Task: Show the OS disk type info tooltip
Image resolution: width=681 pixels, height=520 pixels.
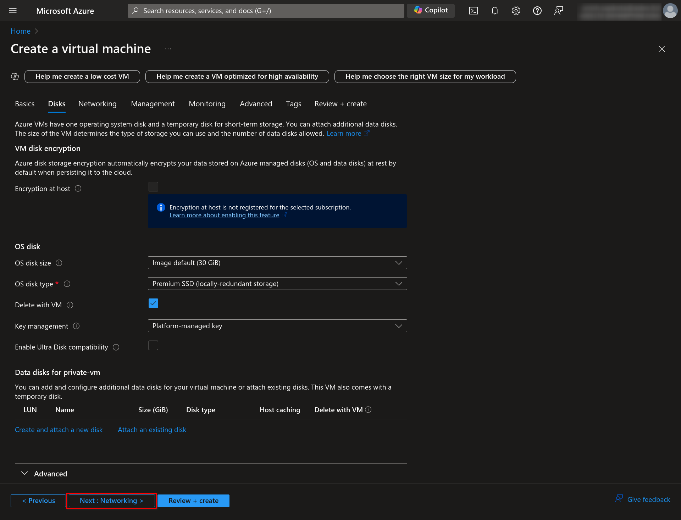Action: [67, 284]
